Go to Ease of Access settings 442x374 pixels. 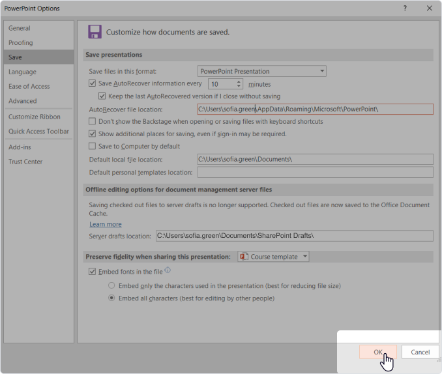[39, 86]
